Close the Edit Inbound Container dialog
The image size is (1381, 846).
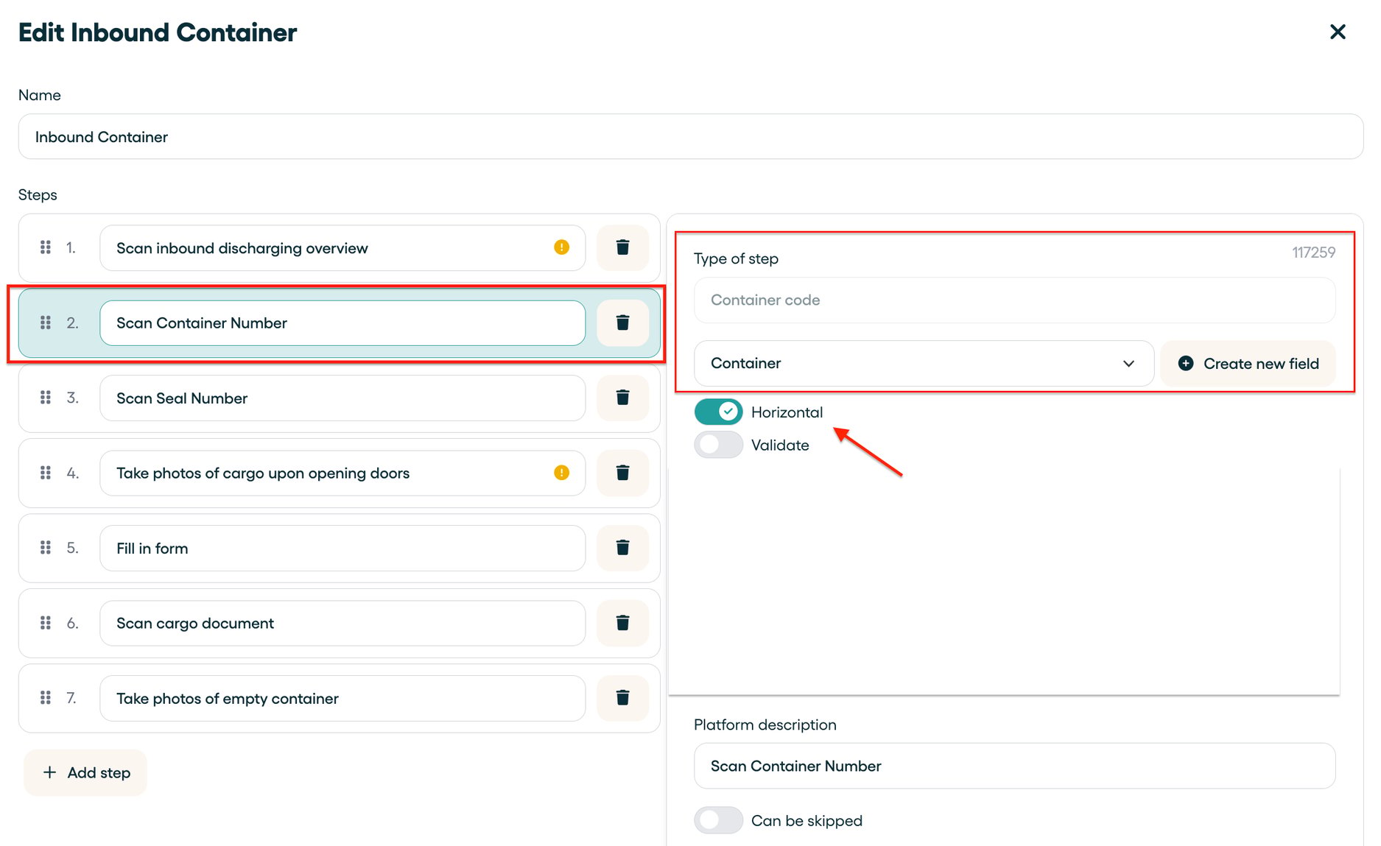tap(1338, 32)
